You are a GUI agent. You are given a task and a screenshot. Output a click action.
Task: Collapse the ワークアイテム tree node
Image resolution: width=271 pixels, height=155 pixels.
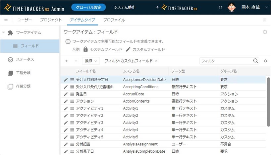point(4,33)
